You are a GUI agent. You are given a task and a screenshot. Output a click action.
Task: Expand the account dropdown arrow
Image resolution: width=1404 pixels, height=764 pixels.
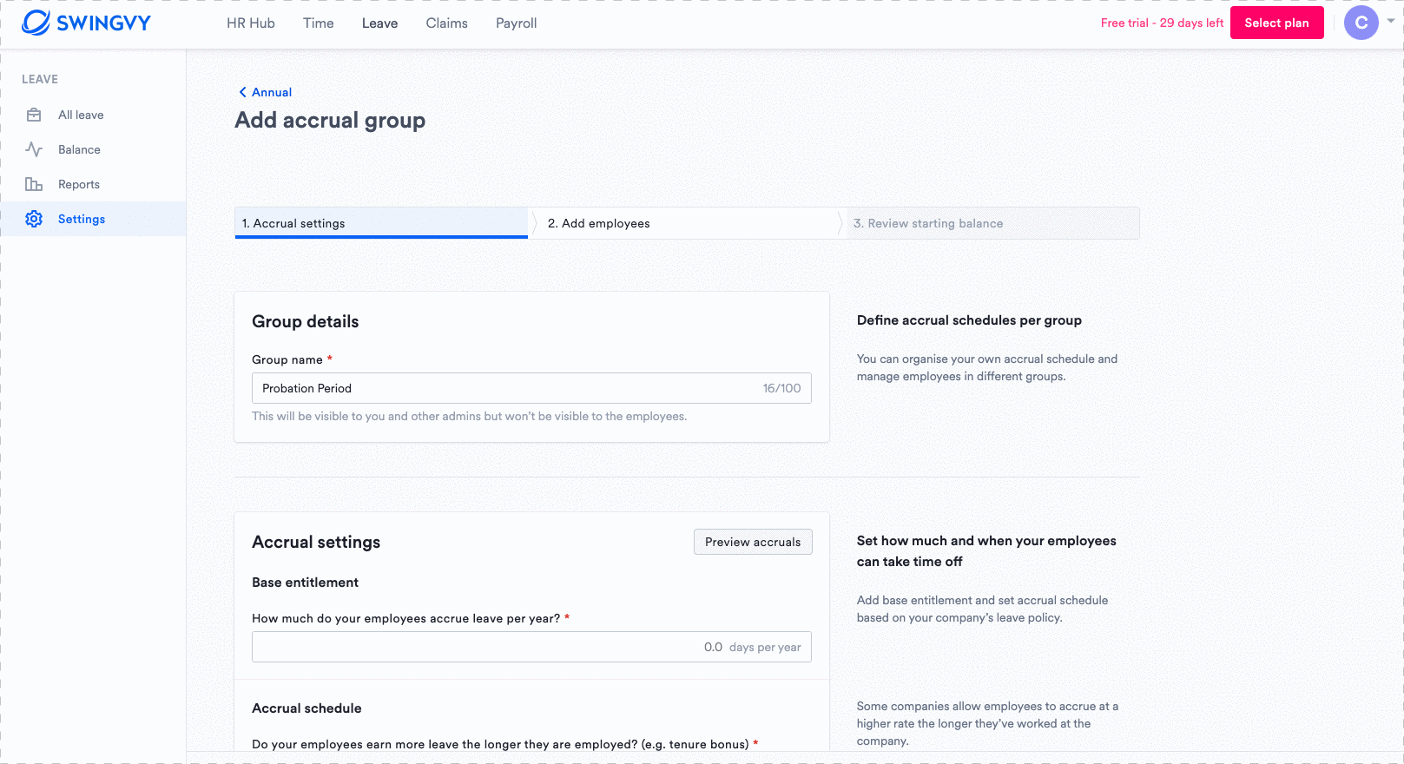click(x=1391, y=21)
